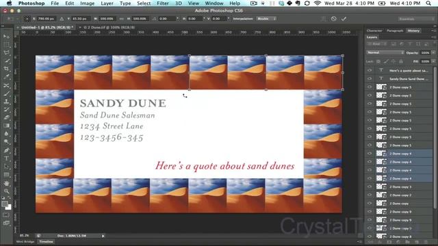Click the reference point locator grid
Image resolution: width=438 pixels, height=246 pixels.
(27, 18)
